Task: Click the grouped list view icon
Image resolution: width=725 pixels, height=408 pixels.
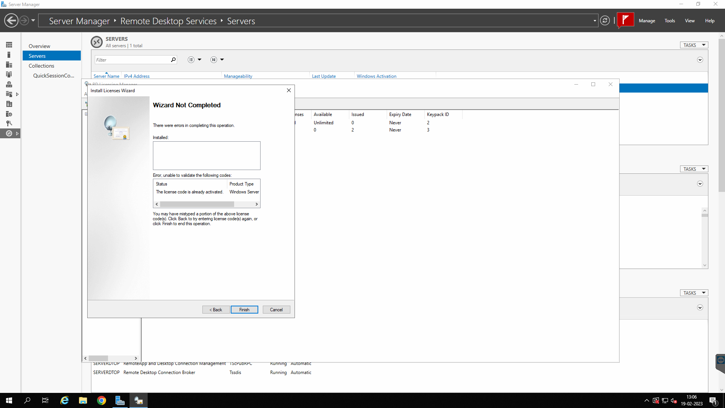Action: [x=191, y=59]
